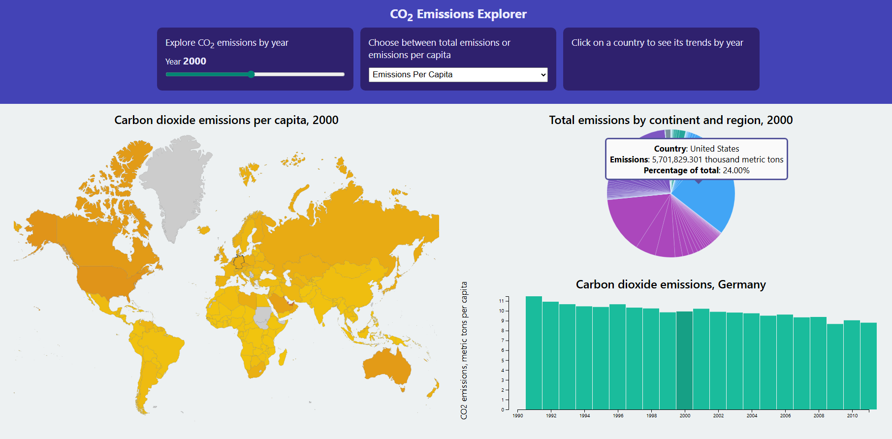Click Greenland on the world map
Viewport: 892px width, 439px height.
click(175, 187)
